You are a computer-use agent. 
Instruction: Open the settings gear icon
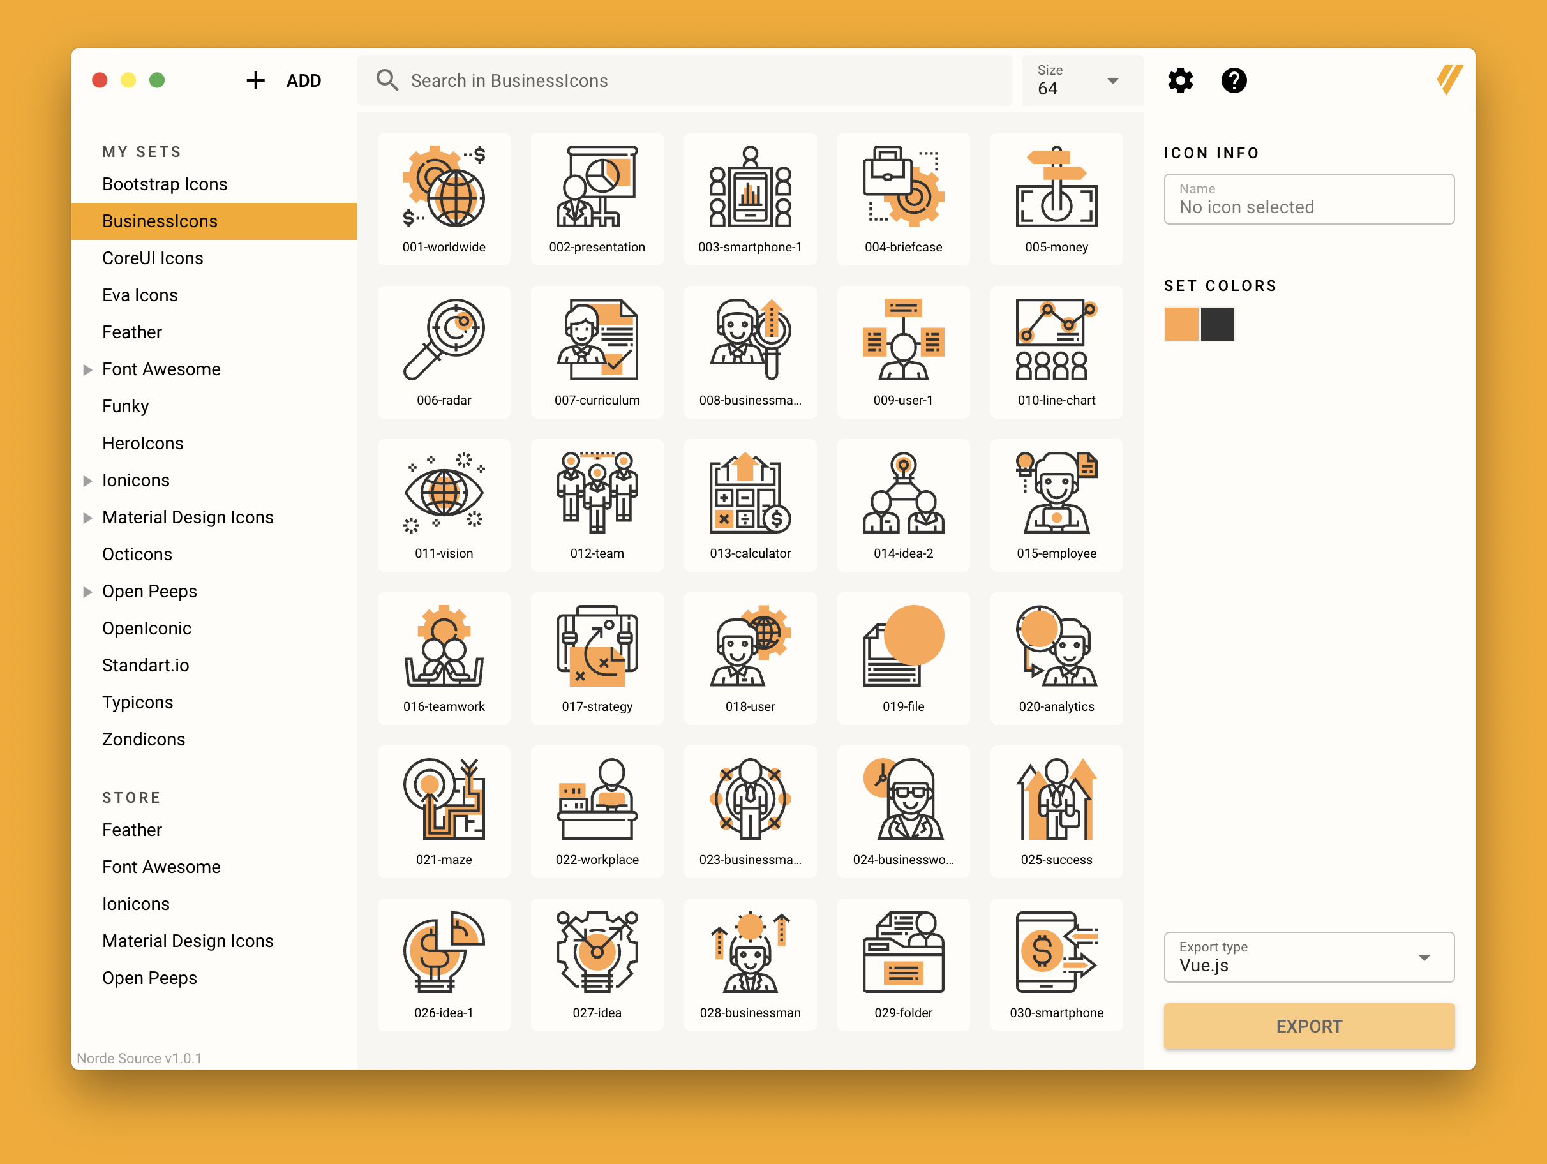1180,80
